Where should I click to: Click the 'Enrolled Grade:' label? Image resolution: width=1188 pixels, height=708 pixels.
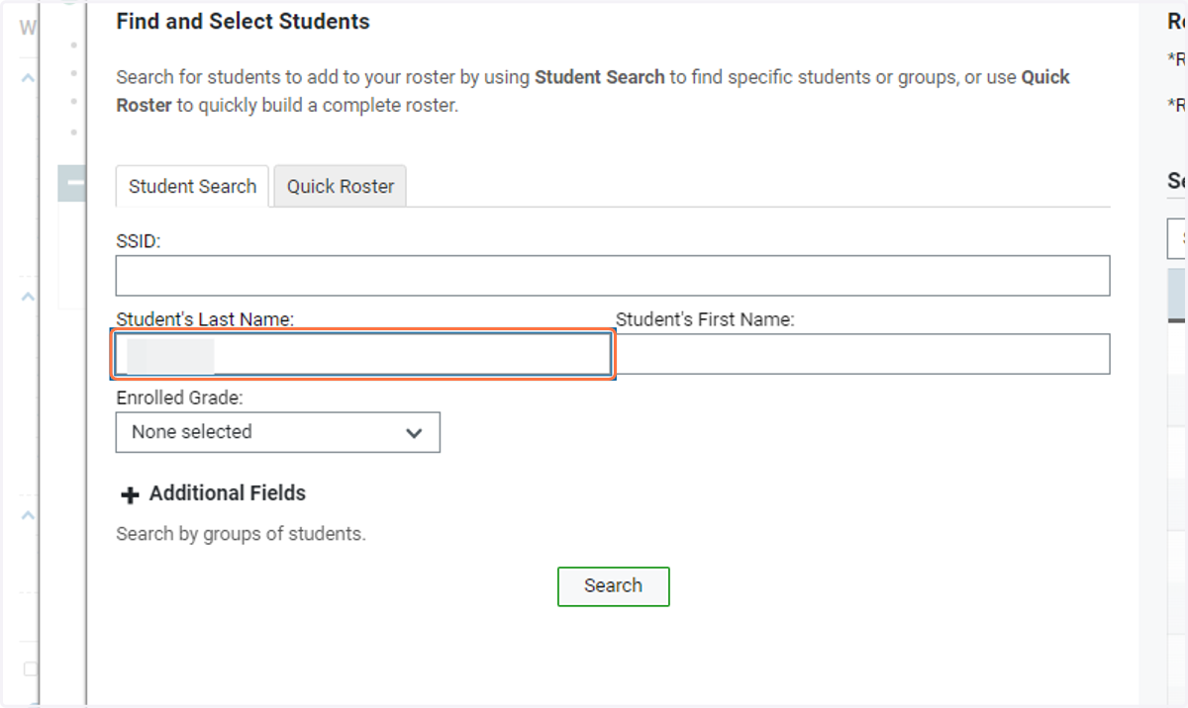(179, 398)
